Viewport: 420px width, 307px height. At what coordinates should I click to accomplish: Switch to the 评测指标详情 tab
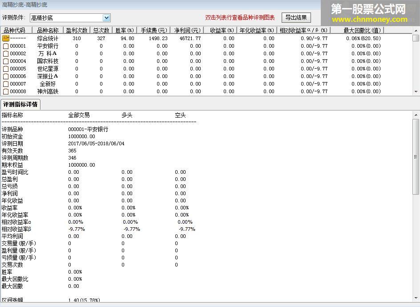tap(20, 104)
